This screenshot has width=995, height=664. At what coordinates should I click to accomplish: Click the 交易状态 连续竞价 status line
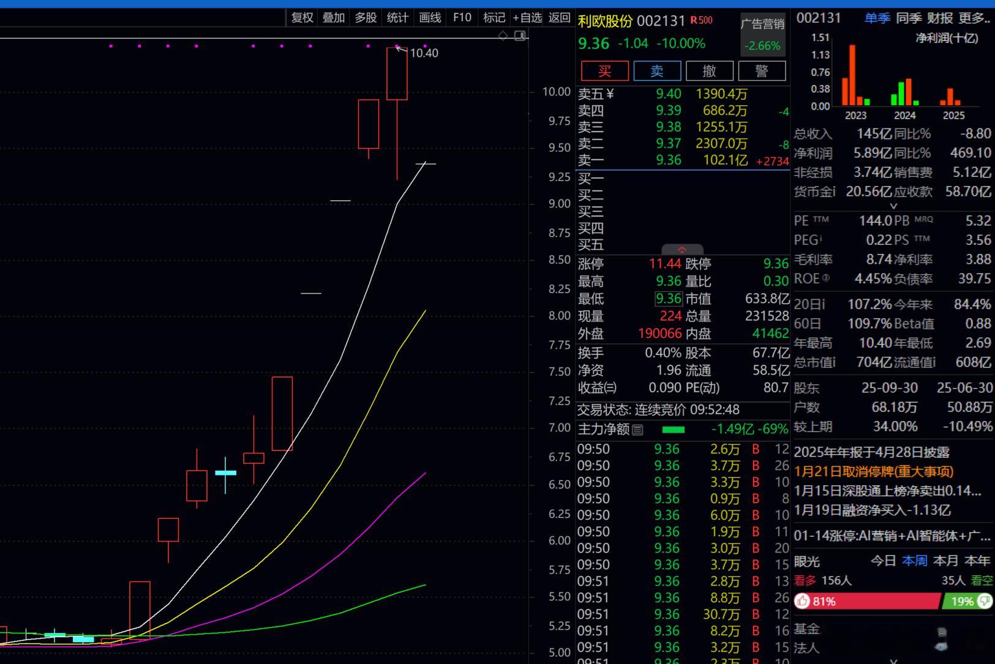659,409
